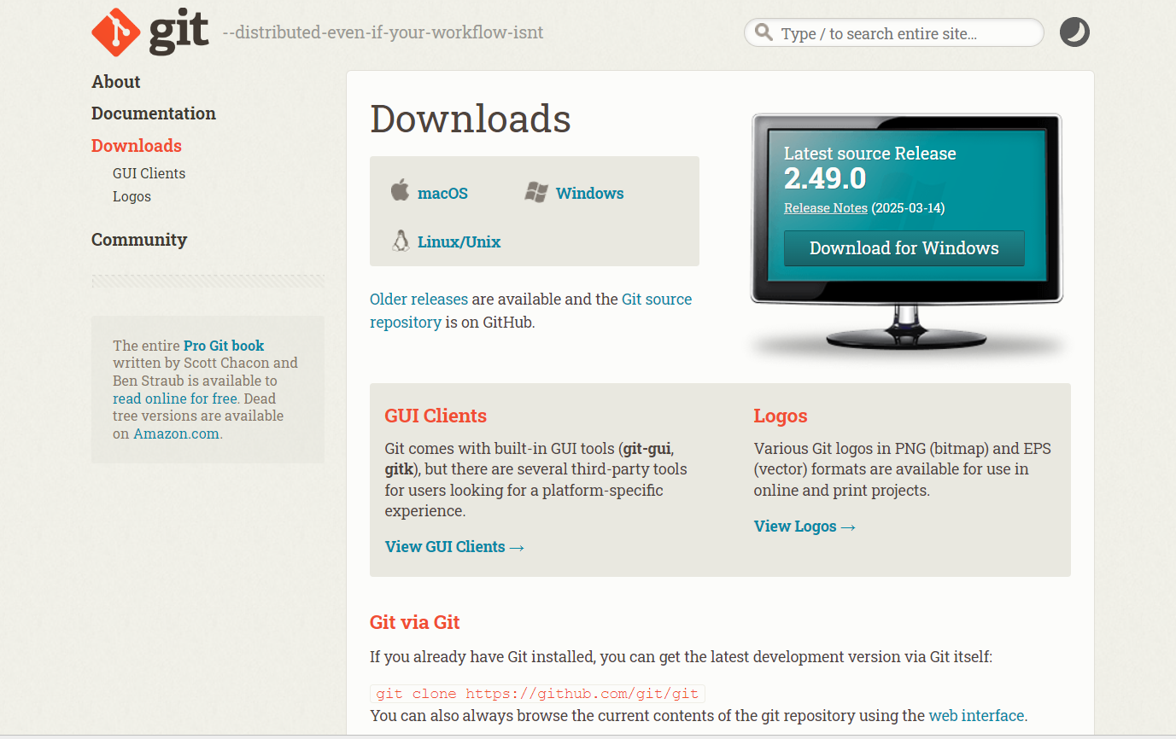This screenshot has height=739, width=1176.
Task: Click the 2.49.0 version number
Action: pos(825,179)
